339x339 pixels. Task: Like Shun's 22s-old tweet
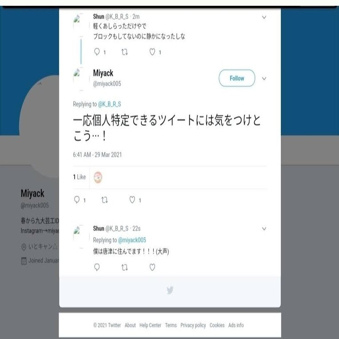[152, 267]
